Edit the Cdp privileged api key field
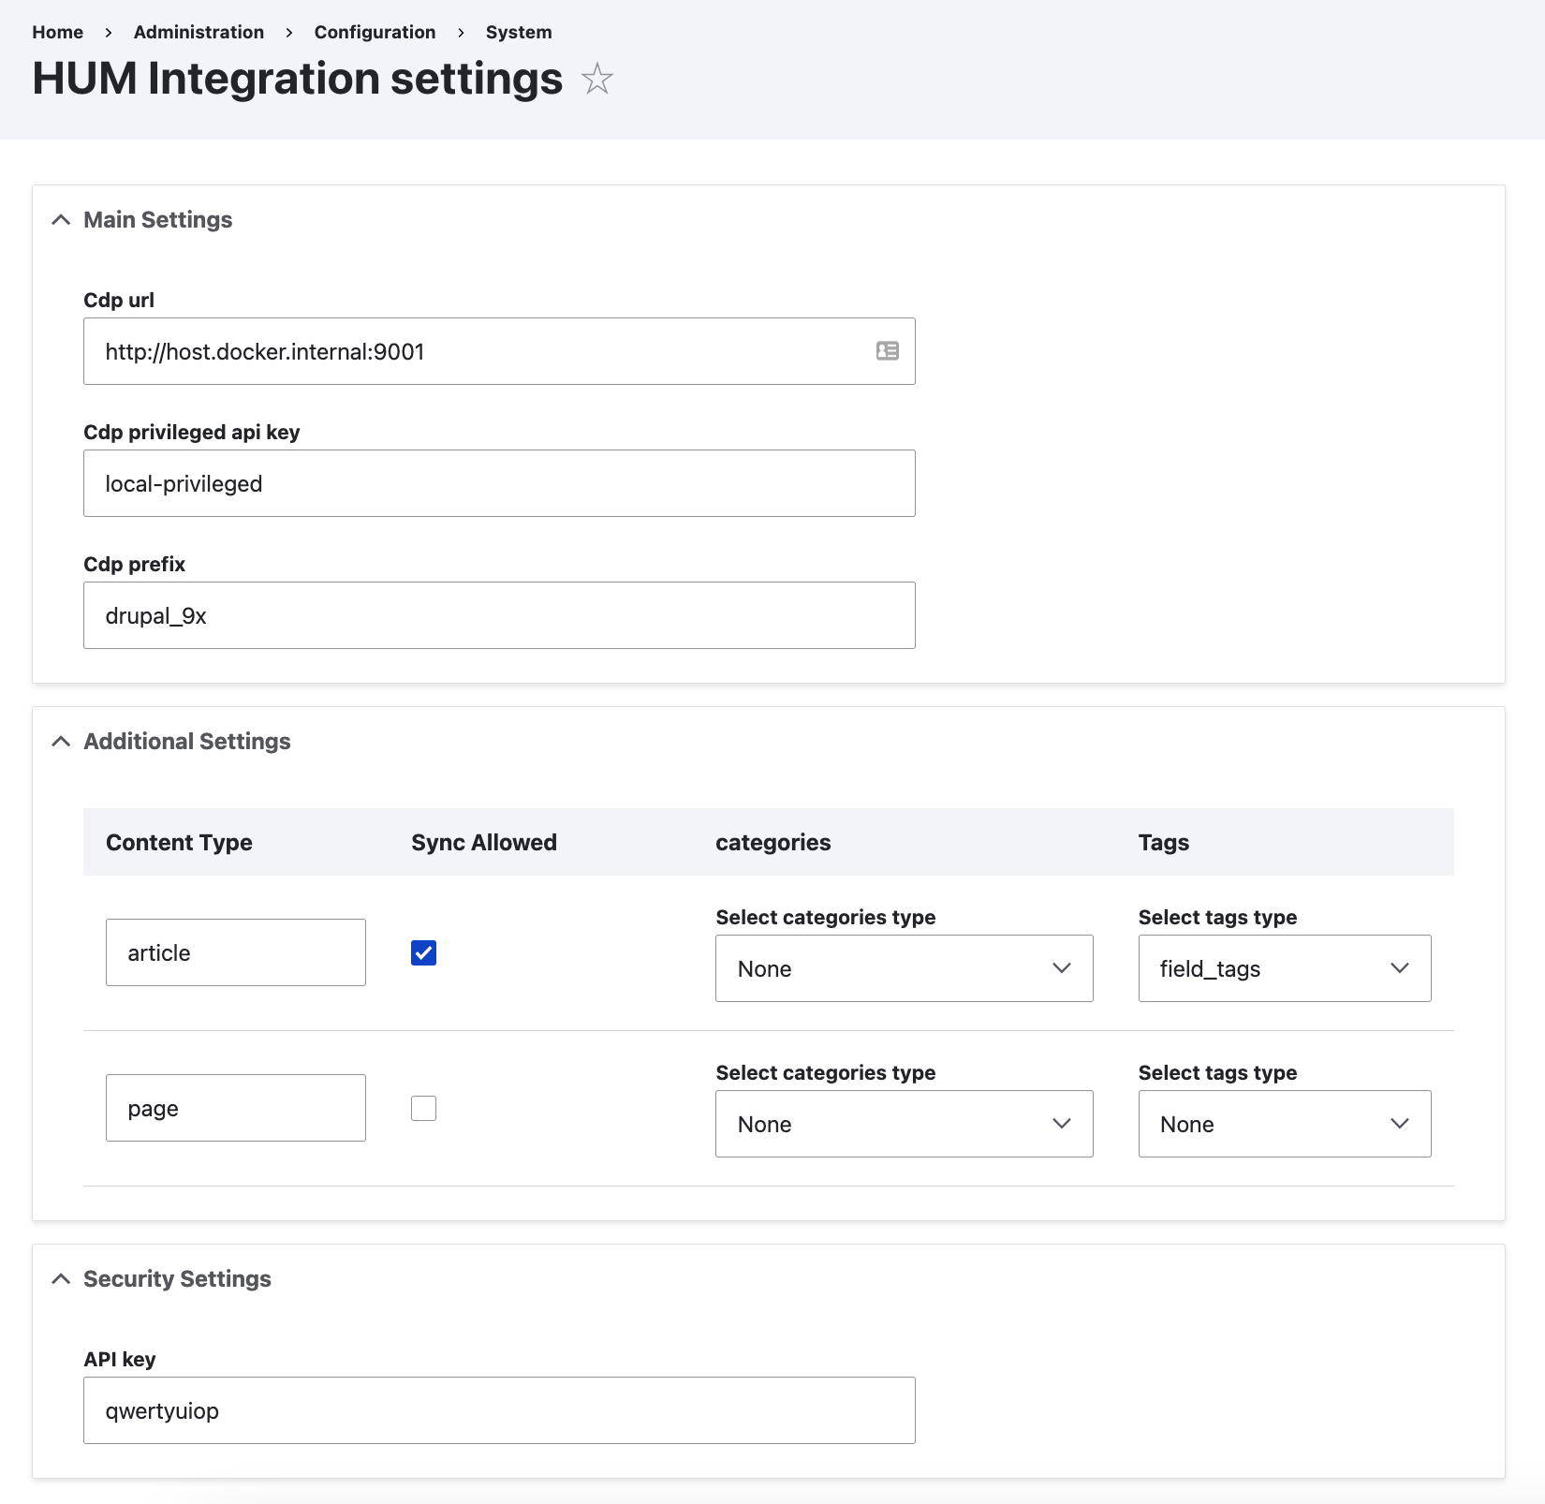The height and width of the screenshot is (1504, 1545). pos(499,483)
